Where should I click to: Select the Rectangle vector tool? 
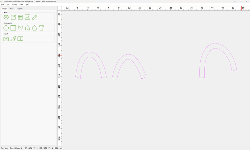pos(13,28)
